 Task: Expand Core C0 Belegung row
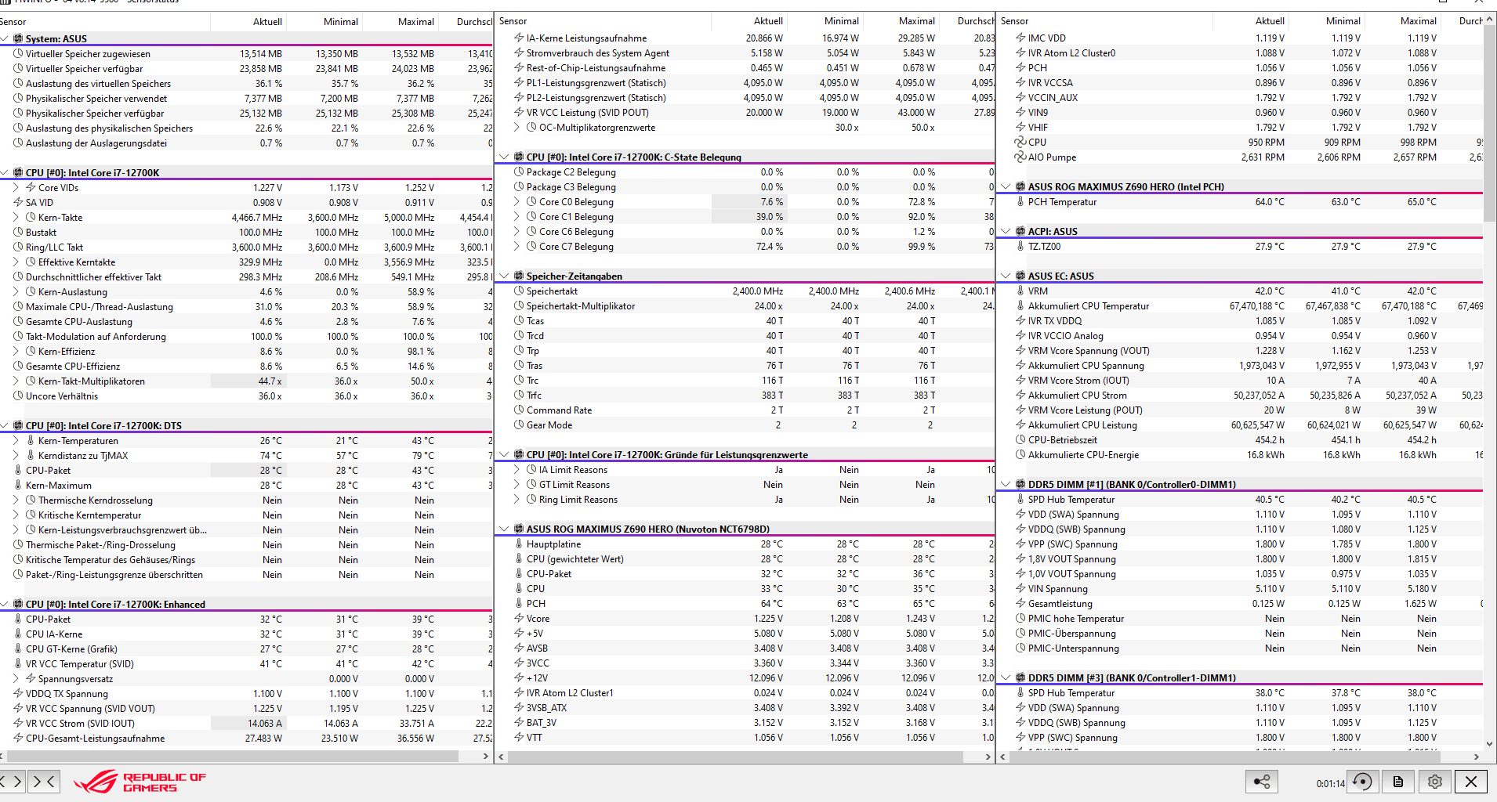coord(517,201)
